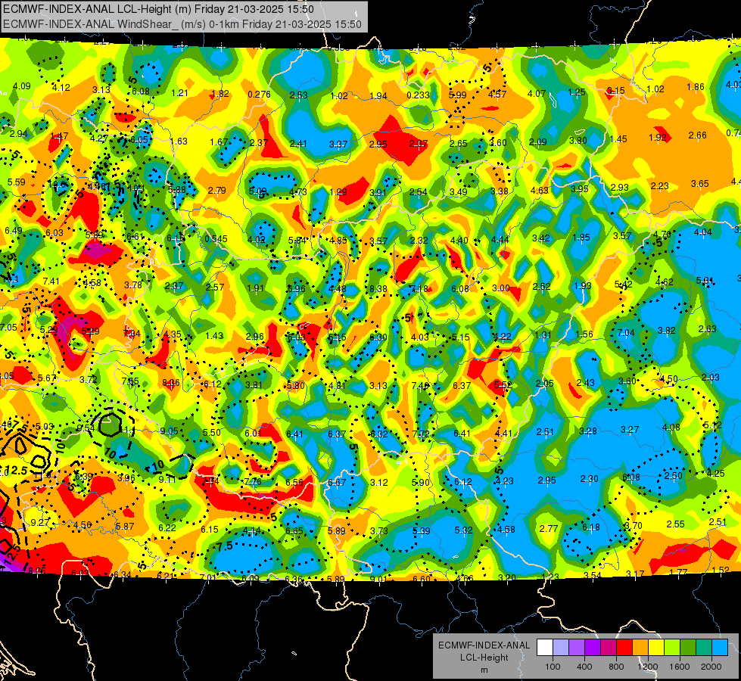Image resolution: width=741 pixels, height=681 pixels.
Task: Click wind shear value "1.82"
Action: [x=220, y=94]
